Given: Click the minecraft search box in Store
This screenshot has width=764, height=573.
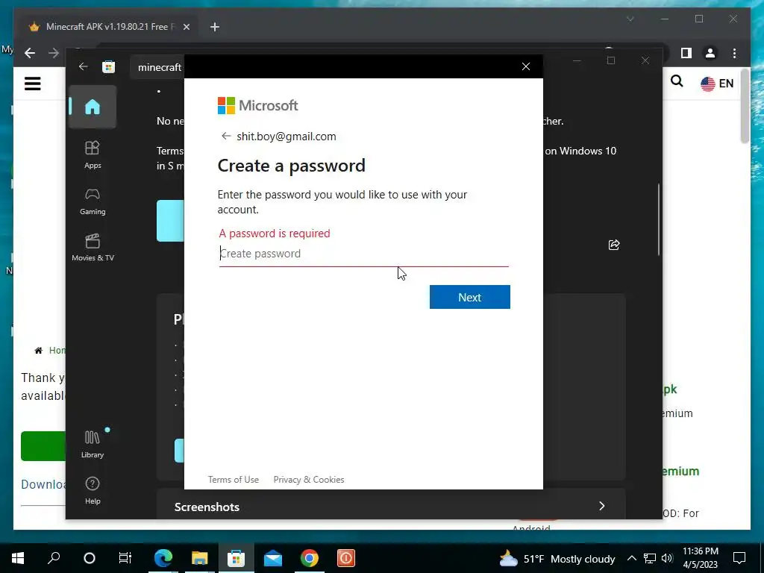Looking at the screenshot, I should pos(159,67).
